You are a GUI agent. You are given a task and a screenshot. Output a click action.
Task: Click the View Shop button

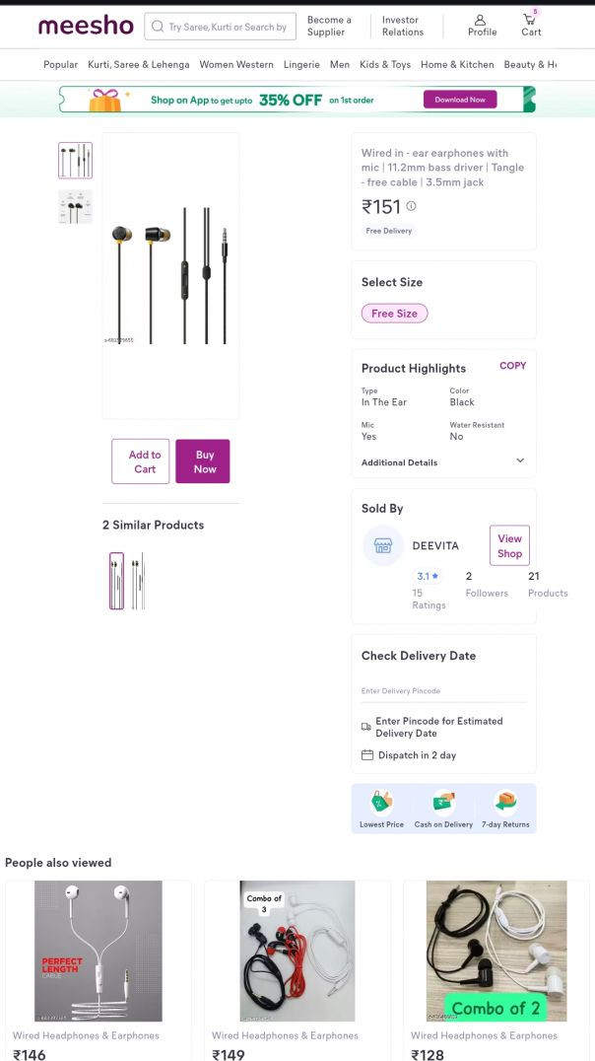509,545
